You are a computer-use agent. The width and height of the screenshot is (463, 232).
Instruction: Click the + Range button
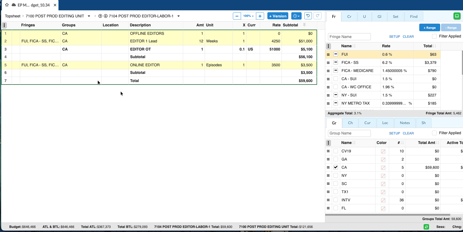click(430, 28)
